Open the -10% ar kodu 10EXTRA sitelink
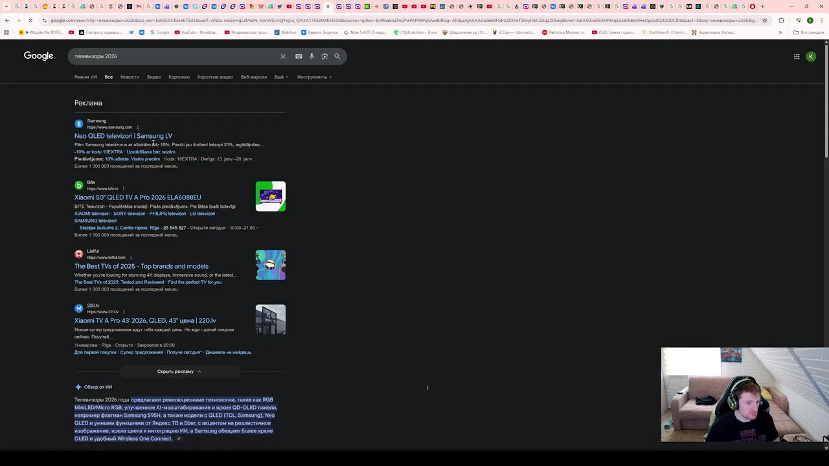The image size is (829, 466). [x=98, y=152]
